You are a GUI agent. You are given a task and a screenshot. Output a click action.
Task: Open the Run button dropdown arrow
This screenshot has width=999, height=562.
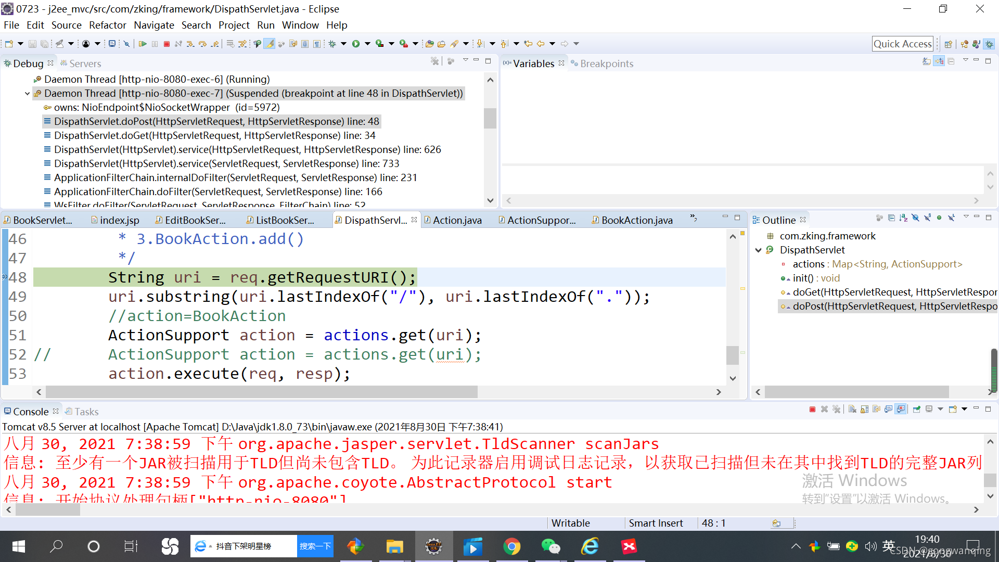(367, 44)
